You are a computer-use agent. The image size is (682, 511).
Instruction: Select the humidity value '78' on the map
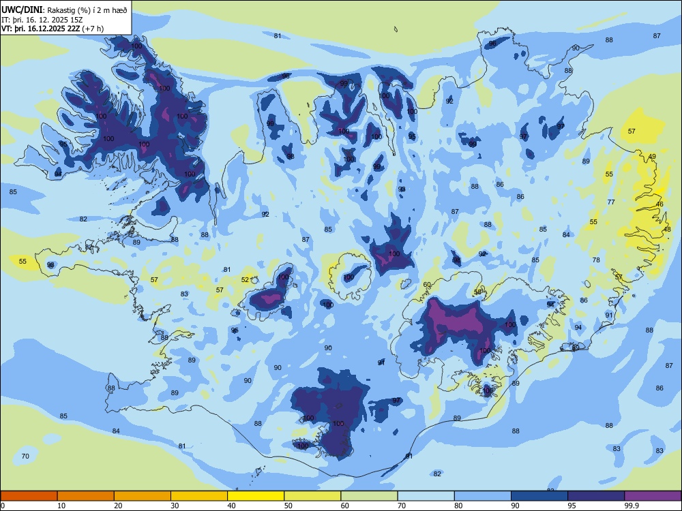coord(596,260)
